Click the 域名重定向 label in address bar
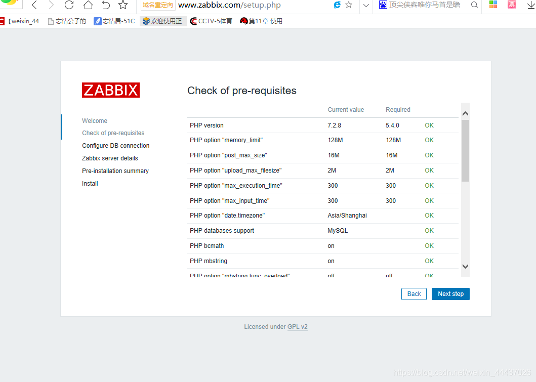536x382 pixels. [x=157, y=5]
